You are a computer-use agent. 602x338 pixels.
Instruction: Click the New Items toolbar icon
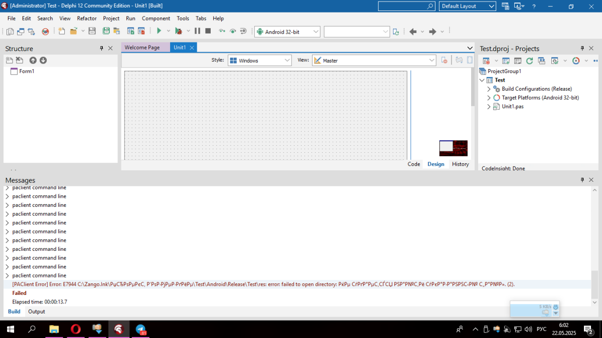(x=62, y=31)
